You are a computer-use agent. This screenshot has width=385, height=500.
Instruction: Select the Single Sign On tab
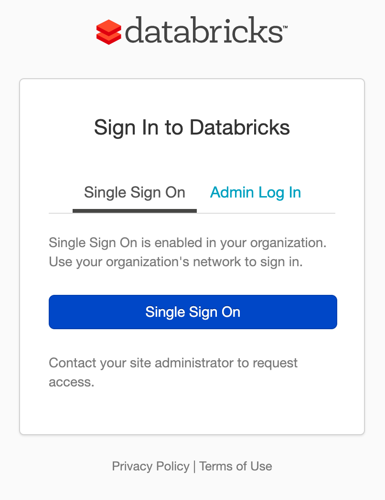pyautogui.click(x=134, y=193)
